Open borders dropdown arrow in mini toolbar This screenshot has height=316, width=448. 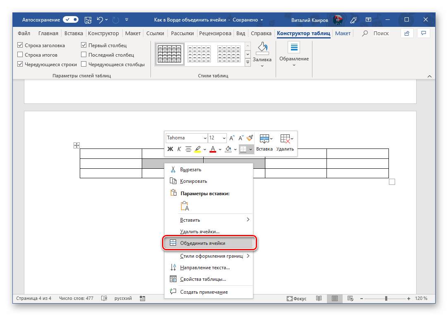click(250, 149)
